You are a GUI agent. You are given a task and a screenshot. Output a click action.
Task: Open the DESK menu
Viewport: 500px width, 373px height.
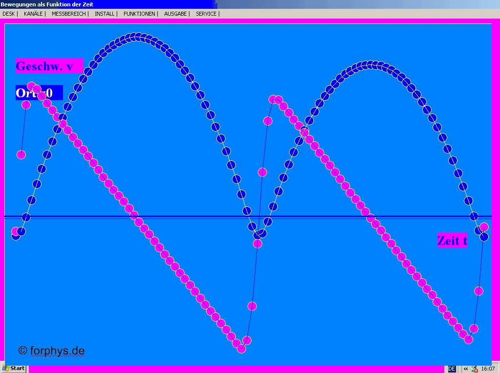click(8, 14)
